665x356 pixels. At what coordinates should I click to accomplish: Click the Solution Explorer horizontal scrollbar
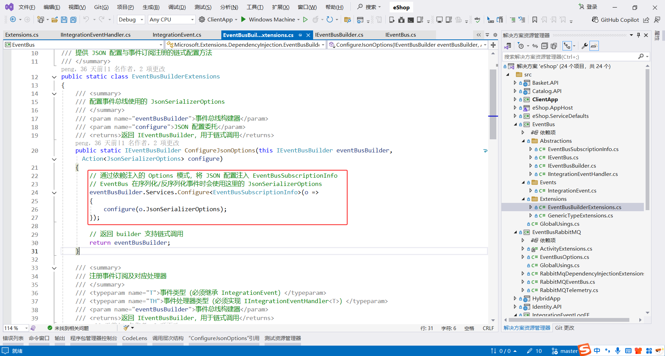[569, 320]
